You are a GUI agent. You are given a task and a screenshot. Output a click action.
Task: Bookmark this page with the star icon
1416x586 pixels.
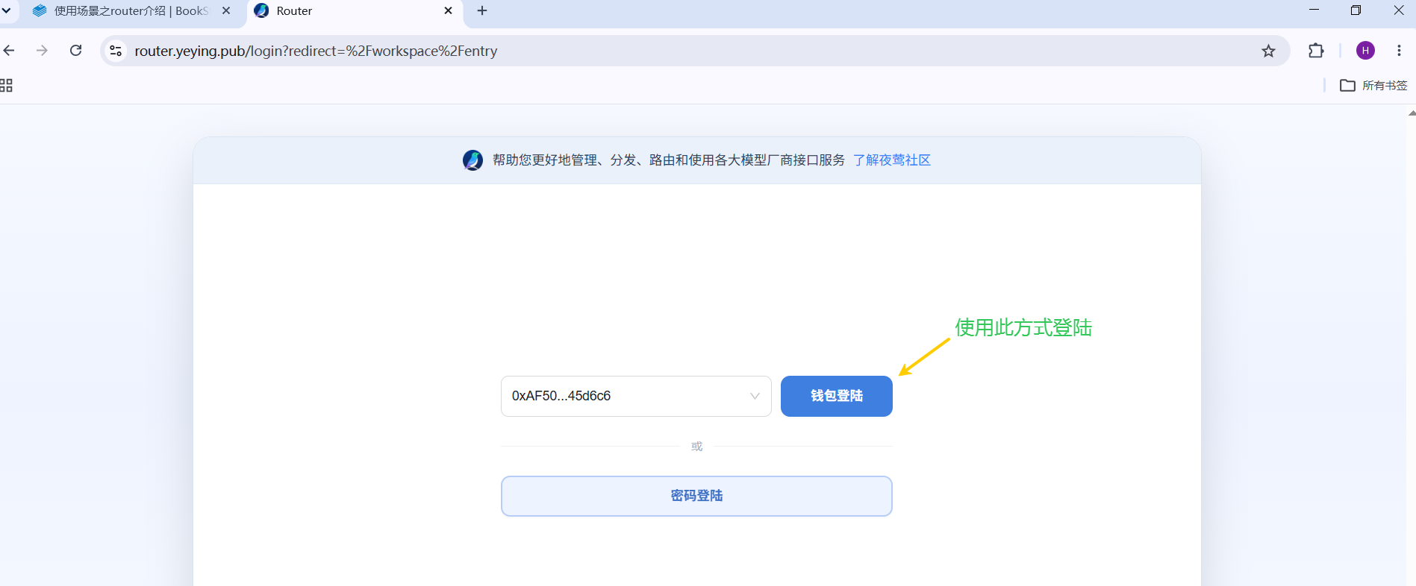[1268, 51]
